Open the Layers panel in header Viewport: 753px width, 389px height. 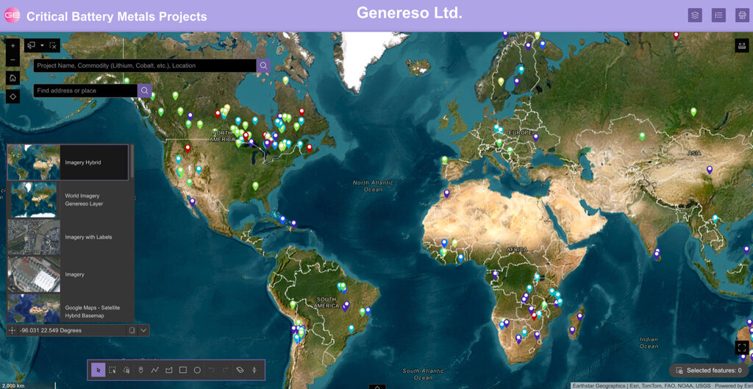(x=695, y=15)
